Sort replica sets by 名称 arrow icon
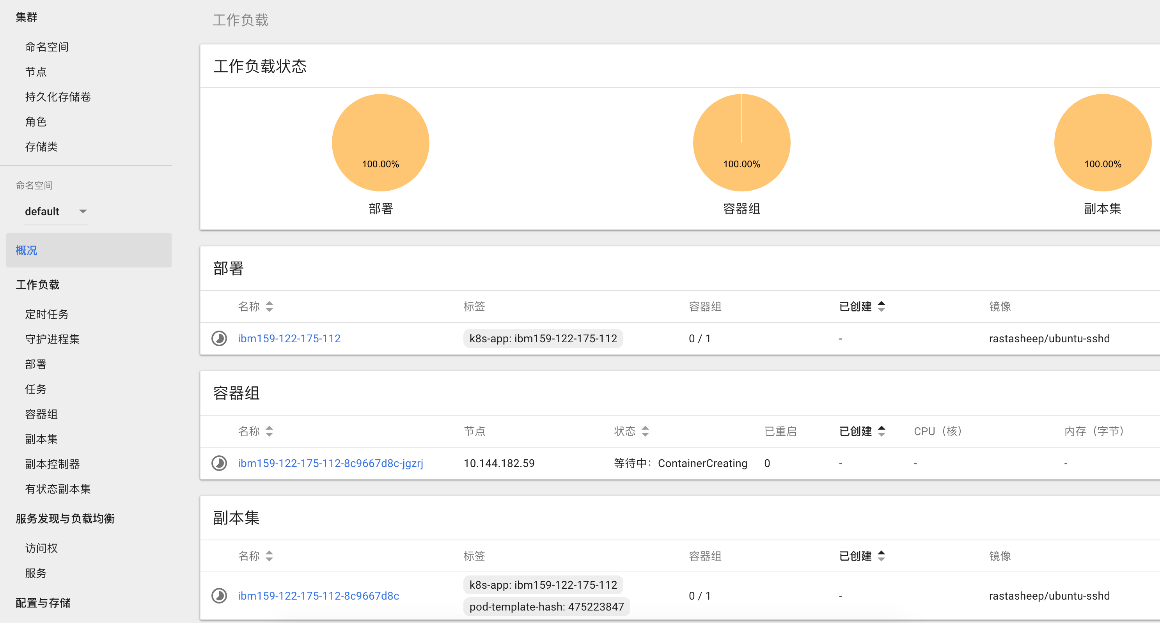The width and height of the screenshot is (1160, 623). coord(269,556)
